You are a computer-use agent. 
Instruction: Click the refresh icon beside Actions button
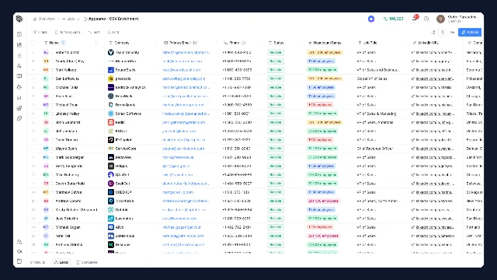(x=443, y=32)
